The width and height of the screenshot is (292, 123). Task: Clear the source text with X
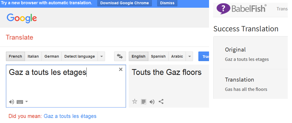[x=121, y=69]
